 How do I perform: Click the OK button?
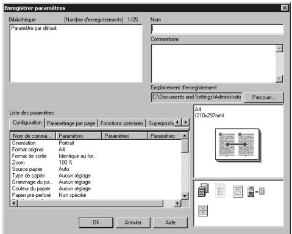tap(96, 222)
